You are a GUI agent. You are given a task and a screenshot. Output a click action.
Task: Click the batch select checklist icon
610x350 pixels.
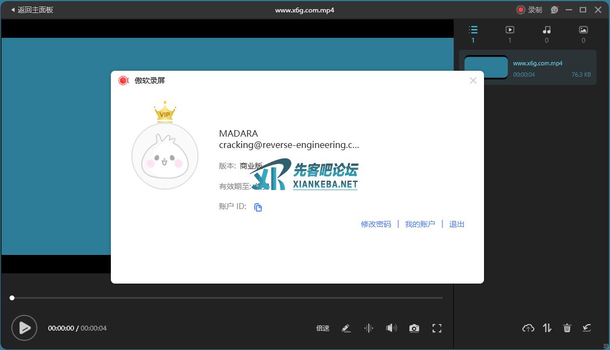(x=587, y=328)
